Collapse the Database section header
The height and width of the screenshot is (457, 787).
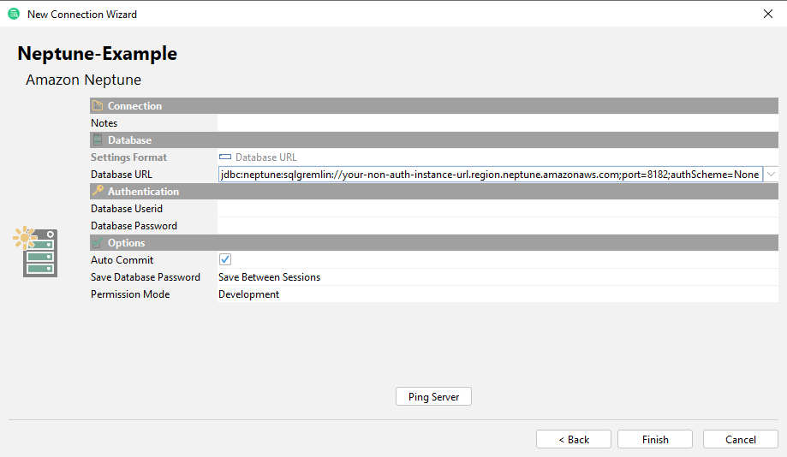[434, 140]
